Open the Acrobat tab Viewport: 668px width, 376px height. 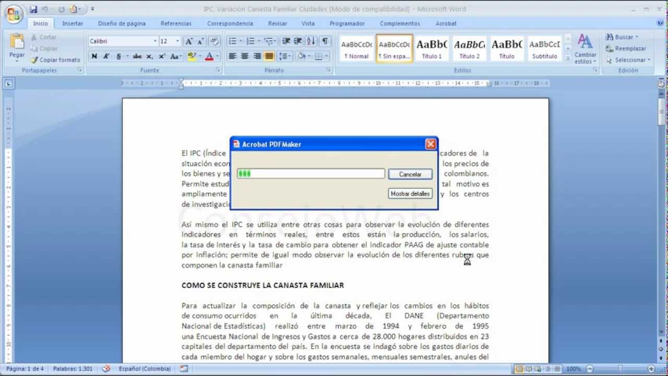tap(446, 23)
